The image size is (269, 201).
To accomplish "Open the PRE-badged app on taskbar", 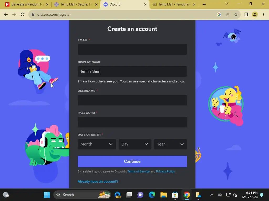I will pos(117,195).
